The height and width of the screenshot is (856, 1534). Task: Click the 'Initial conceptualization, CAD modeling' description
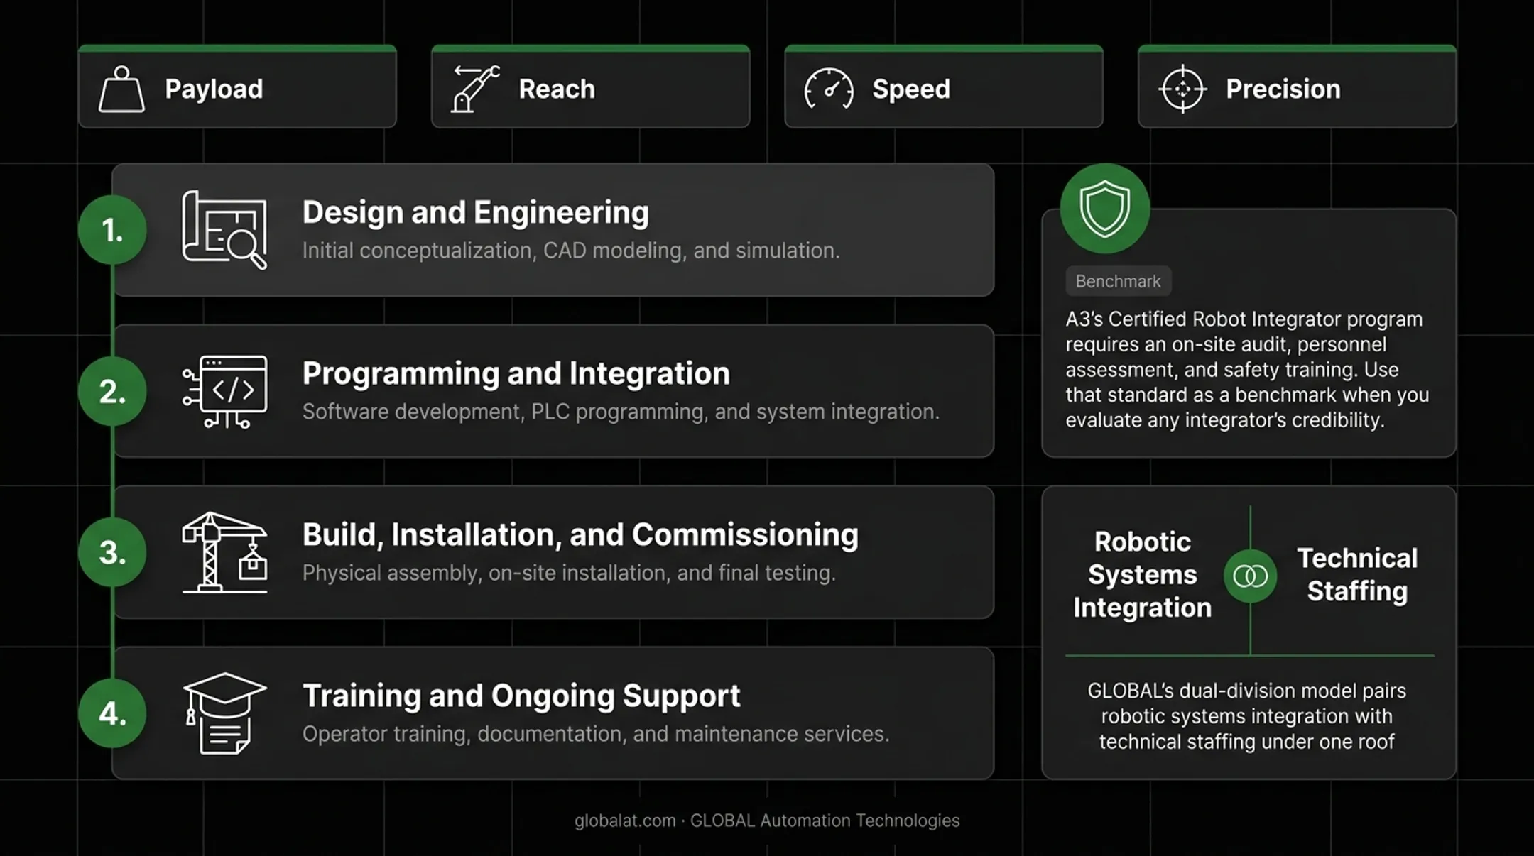pyautogui.click(x=571, y=251)
